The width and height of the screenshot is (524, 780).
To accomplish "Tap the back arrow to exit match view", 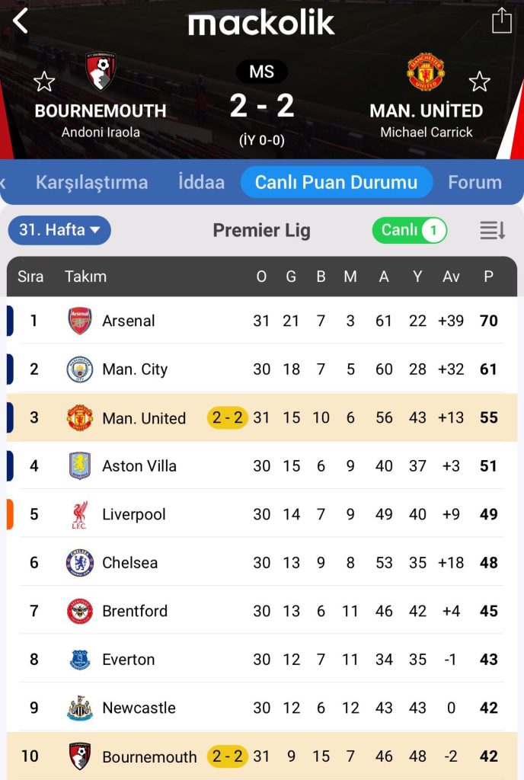I will [x=20, y=21].
